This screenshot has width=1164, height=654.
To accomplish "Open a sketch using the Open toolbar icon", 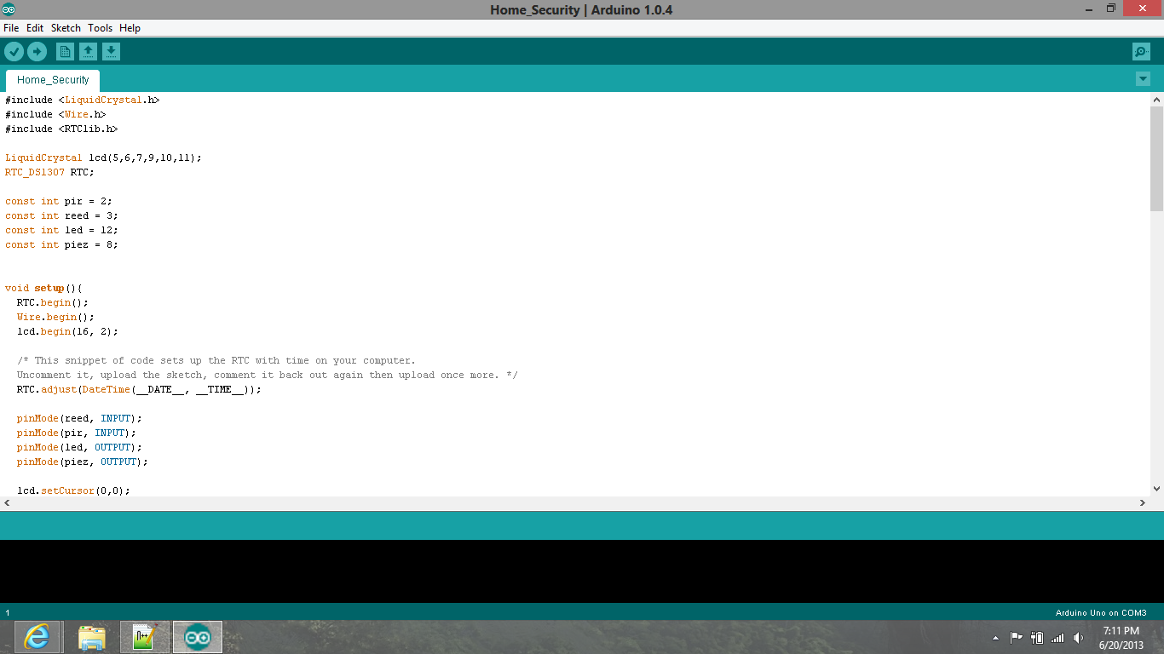I will pyautogui.click(x=89, y=51).
